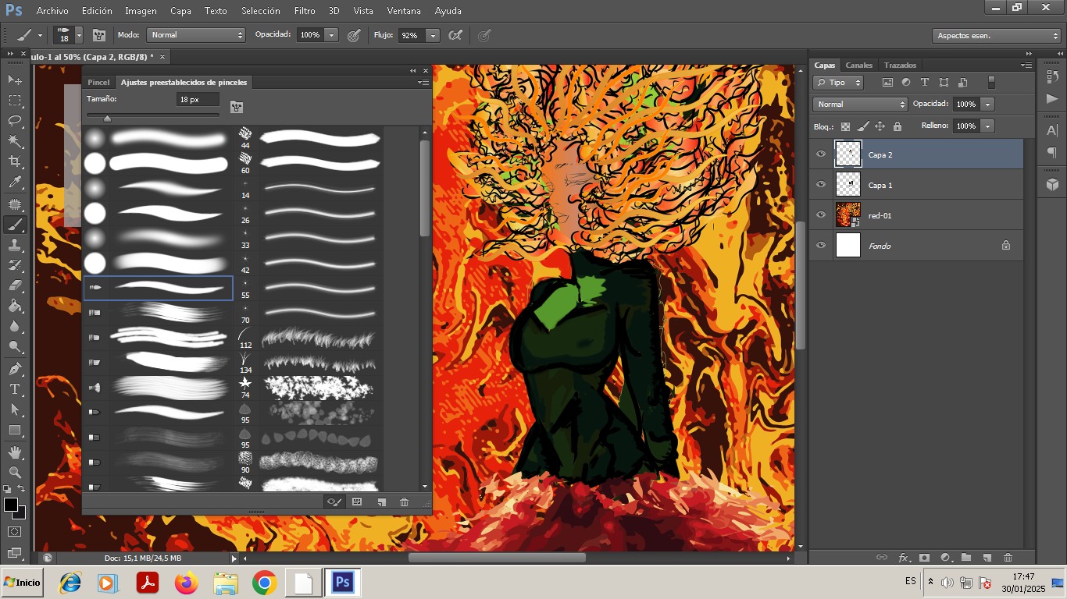Select the Eraser tool
This screenshot has width=1067, height=599.
15,285
